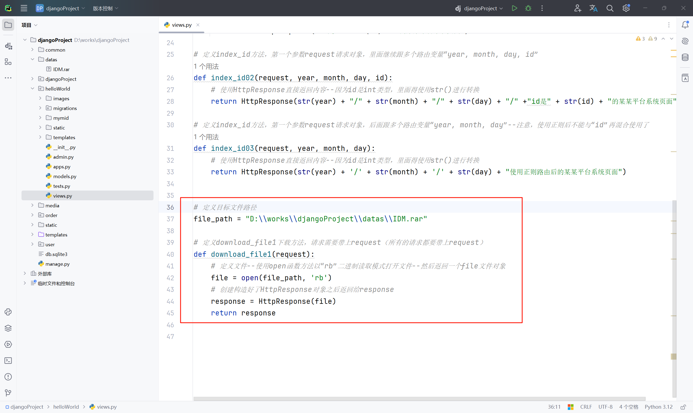Open the 4 个空格 indent settings
This screenshot has height=413, width=693.
pyautogui.click(x=629, y=407)
